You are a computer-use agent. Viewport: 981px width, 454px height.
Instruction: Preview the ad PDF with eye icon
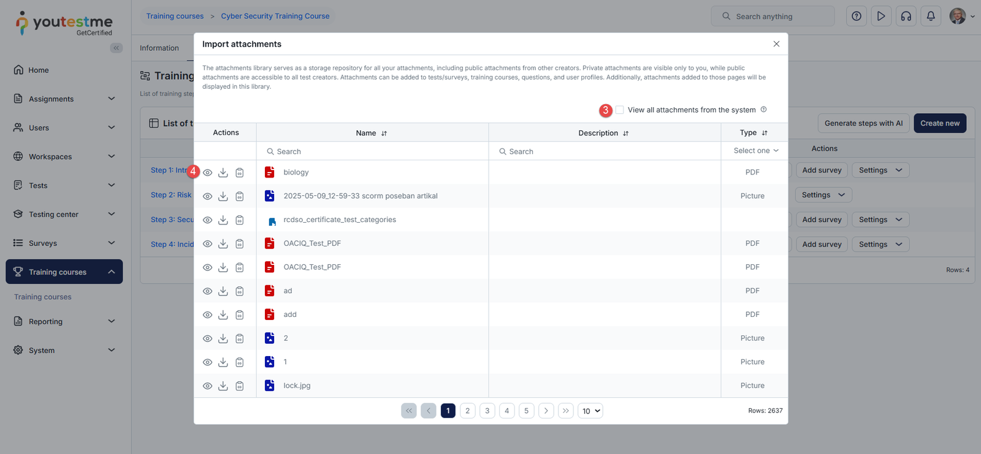[x=208, y=291]
